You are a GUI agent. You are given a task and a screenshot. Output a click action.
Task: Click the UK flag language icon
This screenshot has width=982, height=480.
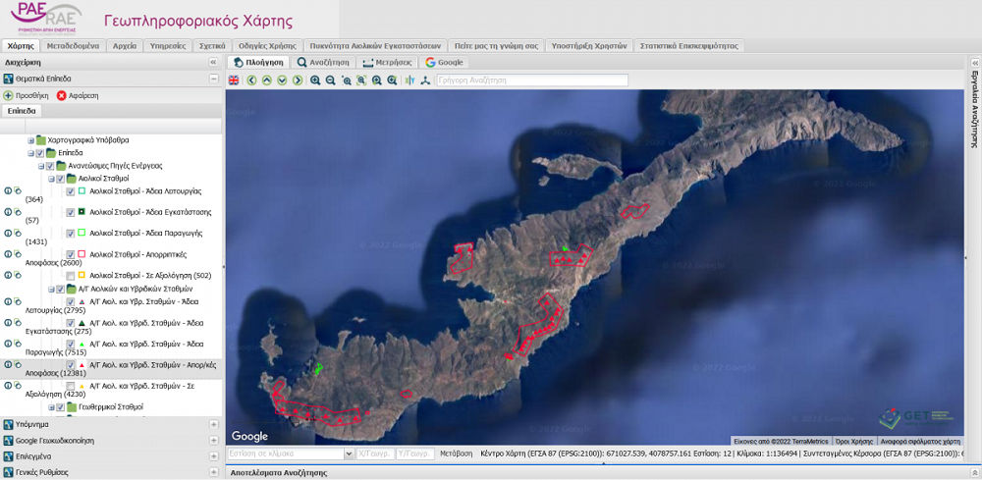point(233,80)
